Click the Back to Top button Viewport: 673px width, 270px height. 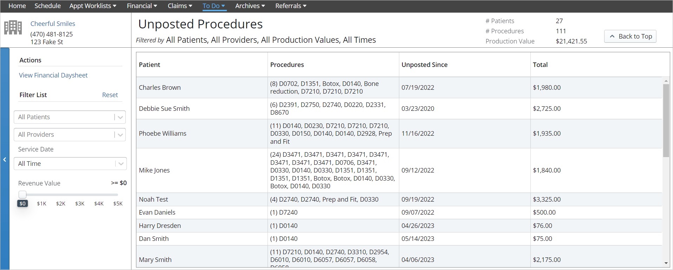coord(630,36)
